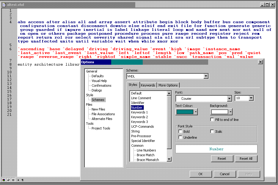Select Common group in styles list
Screen dimensions: 278x185
click(137, 146)
